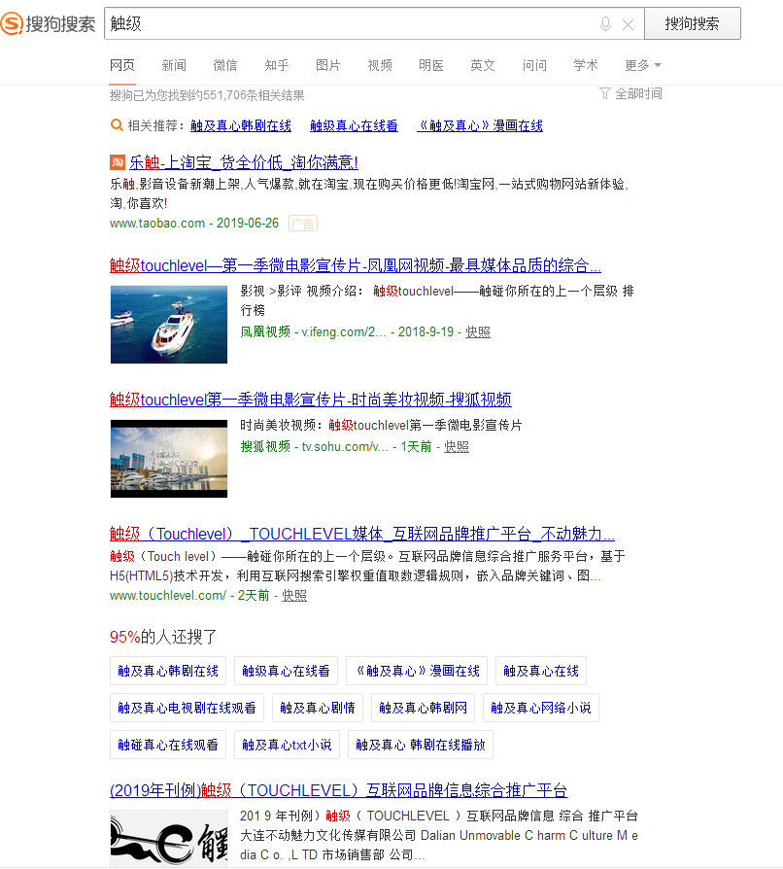Click the calligraphy thumbnail of the 2019年刊例 result
The width and height of the screenshot is (783, 869).
[x=169, y=839]
